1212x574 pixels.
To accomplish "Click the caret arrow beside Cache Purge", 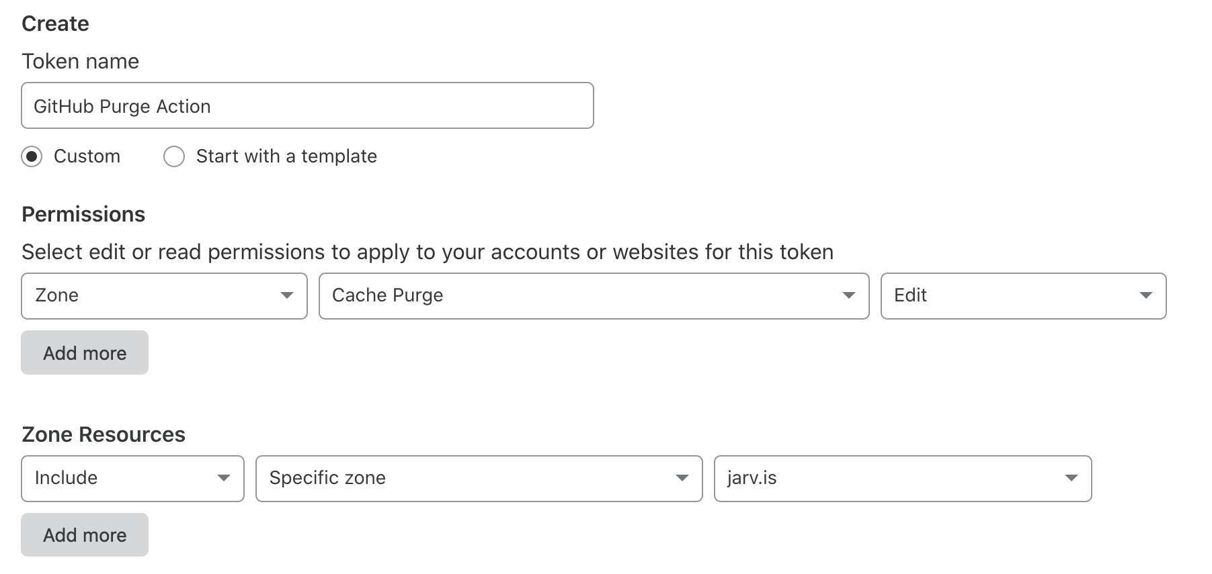I will coord(849,295).
